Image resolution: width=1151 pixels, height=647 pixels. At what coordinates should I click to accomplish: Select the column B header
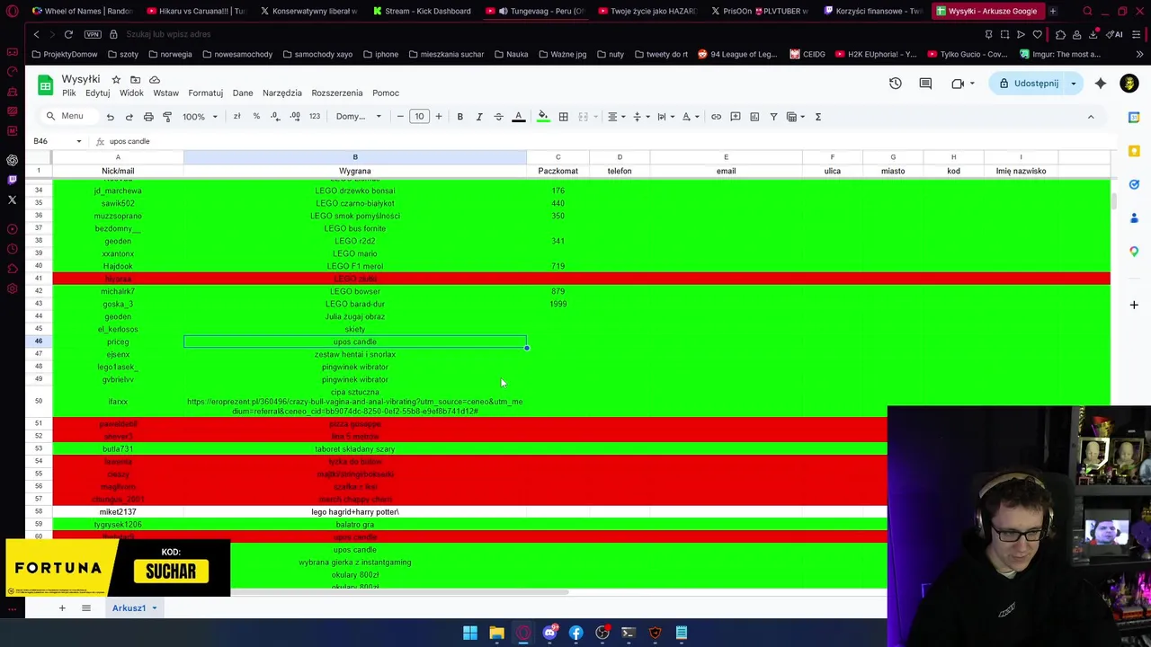tap(355, 157)
